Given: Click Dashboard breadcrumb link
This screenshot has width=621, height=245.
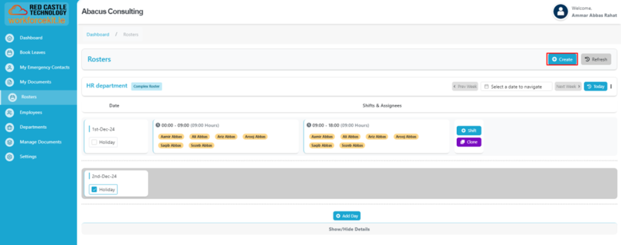Looking at the screenshot, I should pyautogui.click(x=98, y=35).
